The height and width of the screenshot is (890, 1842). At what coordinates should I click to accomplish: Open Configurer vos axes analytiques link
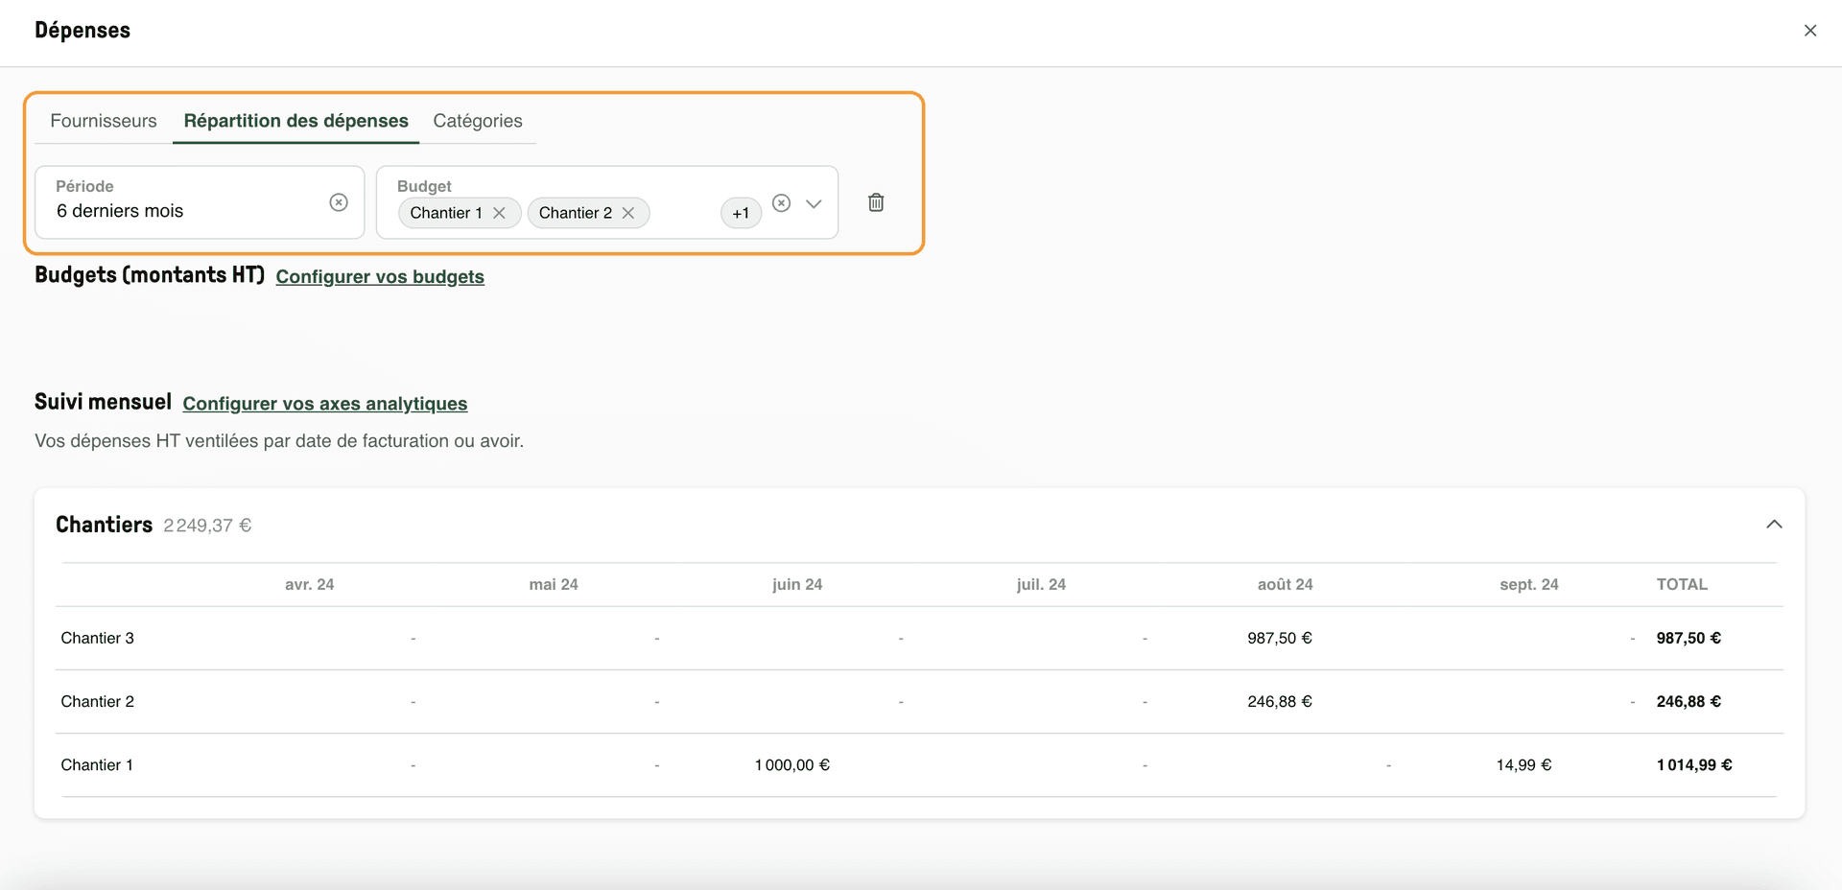pyautogui.click(x=325, y=404)
